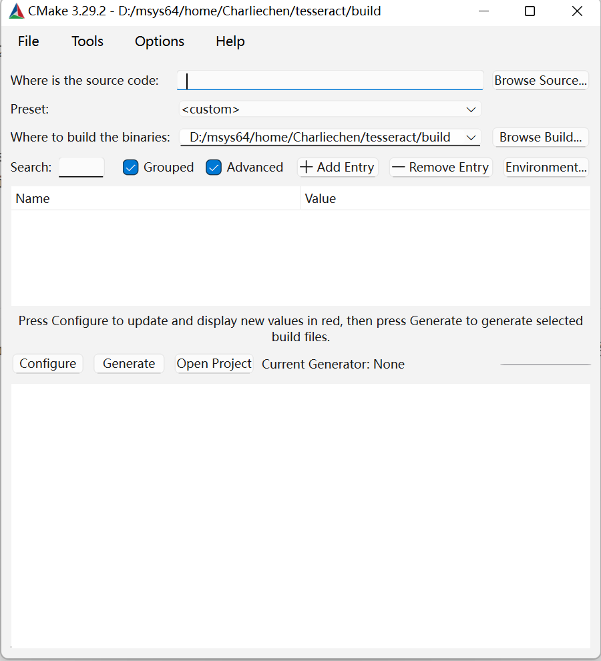
Task: Expand the Preset dropdown
Action: [x=331, y=109]
